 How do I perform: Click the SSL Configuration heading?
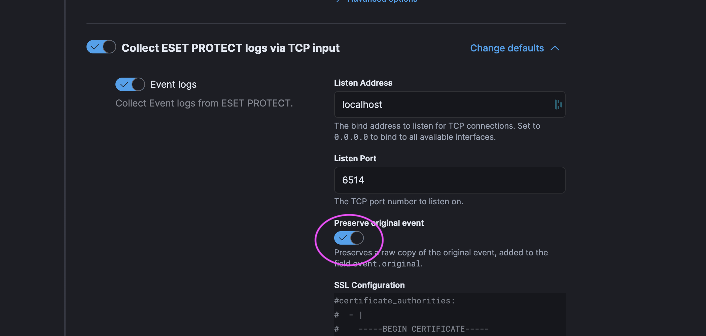coord(369,285)
